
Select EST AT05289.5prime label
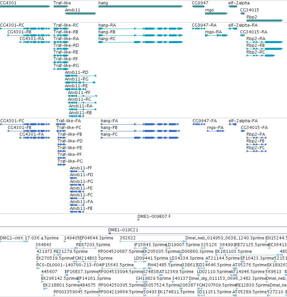point(250,292)
